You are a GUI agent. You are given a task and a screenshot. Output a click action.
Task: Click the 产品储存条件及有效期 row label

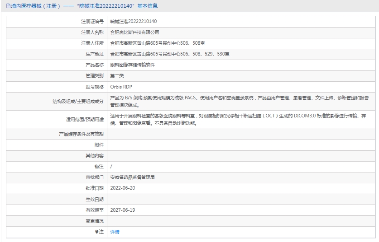coord(81,134)
